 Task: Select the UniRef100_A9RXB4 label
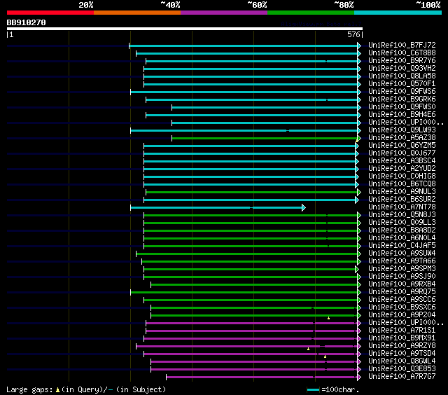(x=402, y=284)
